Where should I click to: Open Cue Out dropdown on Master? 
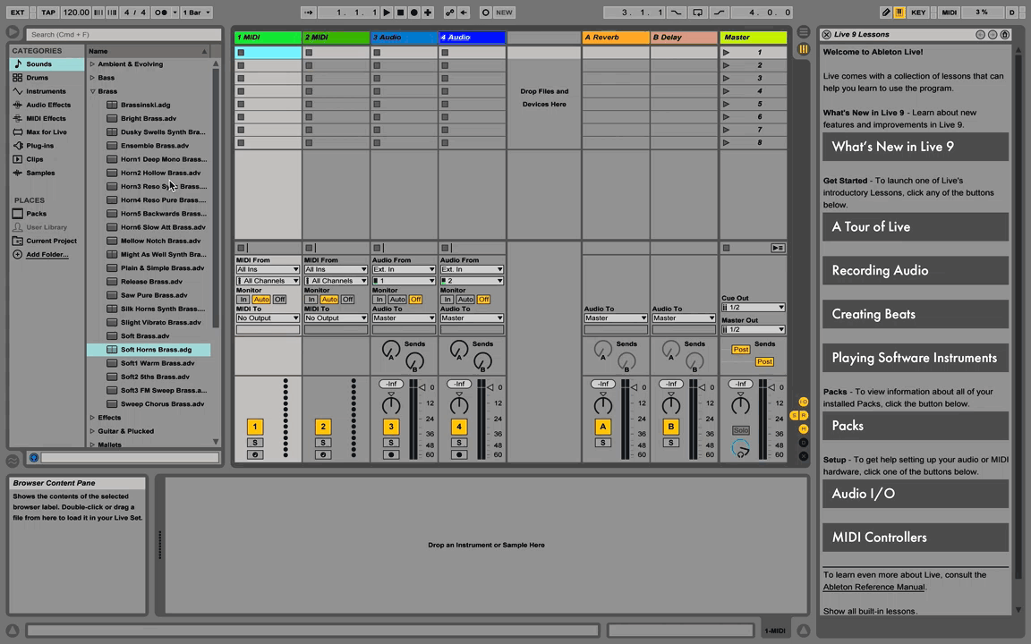point(753,308)
